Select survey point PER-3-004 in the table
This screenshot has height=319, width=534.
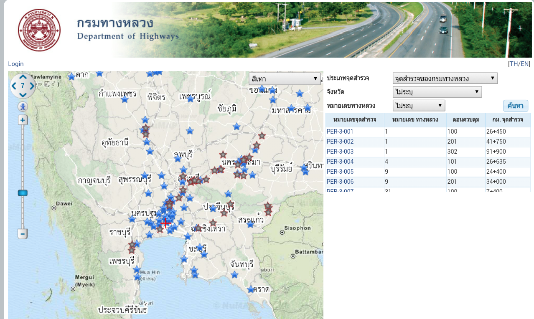340,162
